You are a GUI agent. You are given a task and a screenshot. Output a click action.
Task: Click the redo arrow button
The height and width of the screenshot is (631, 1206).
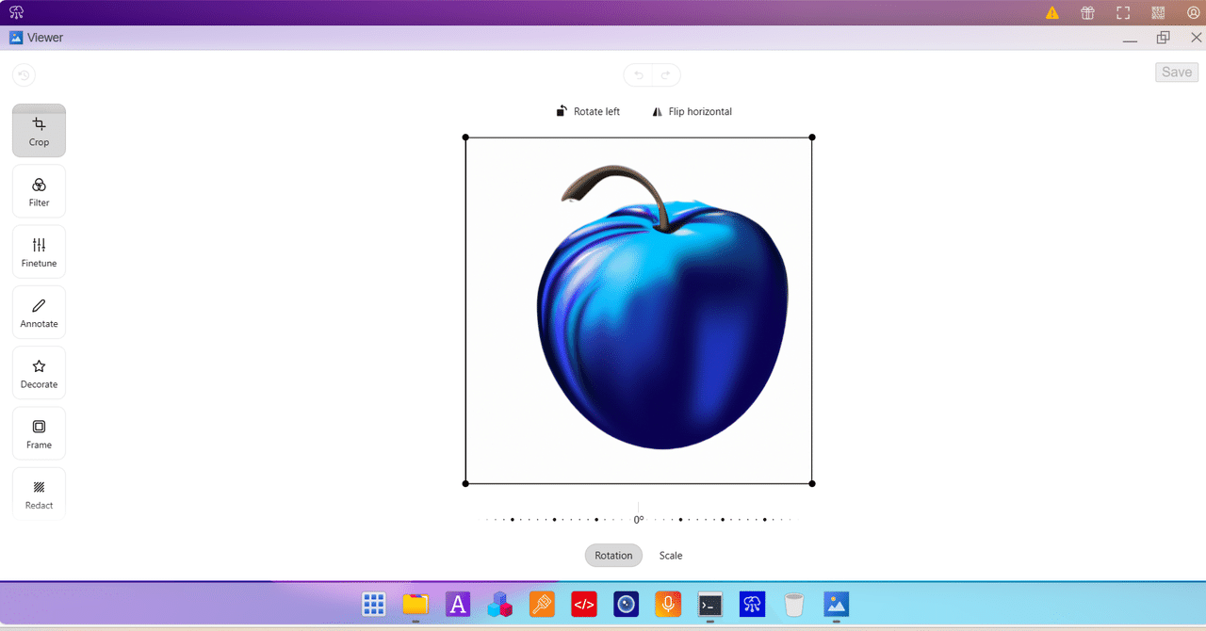pos(666,74)
